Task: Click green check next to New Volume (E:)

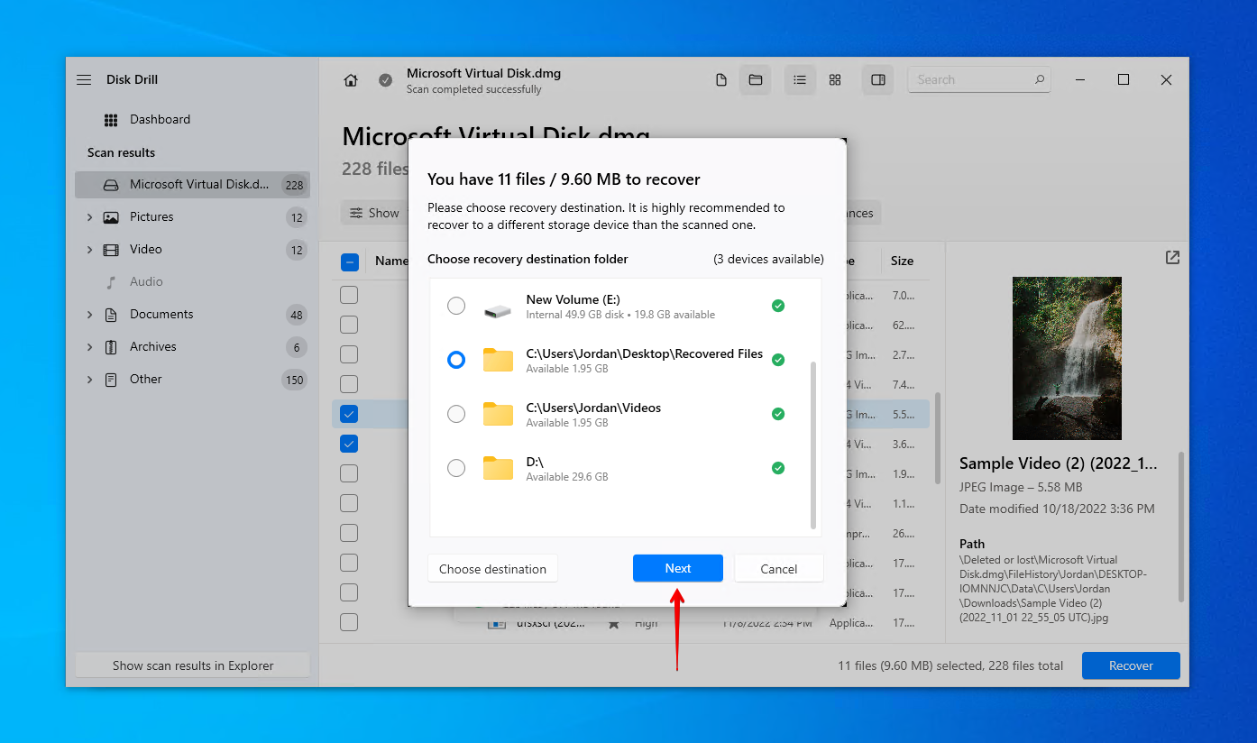Action: tap(778, 306)
